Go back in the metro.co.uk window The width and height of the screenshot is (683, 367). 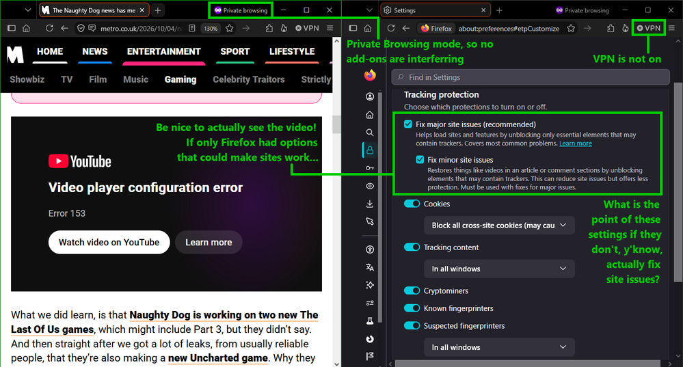click(x=64, y=28)
